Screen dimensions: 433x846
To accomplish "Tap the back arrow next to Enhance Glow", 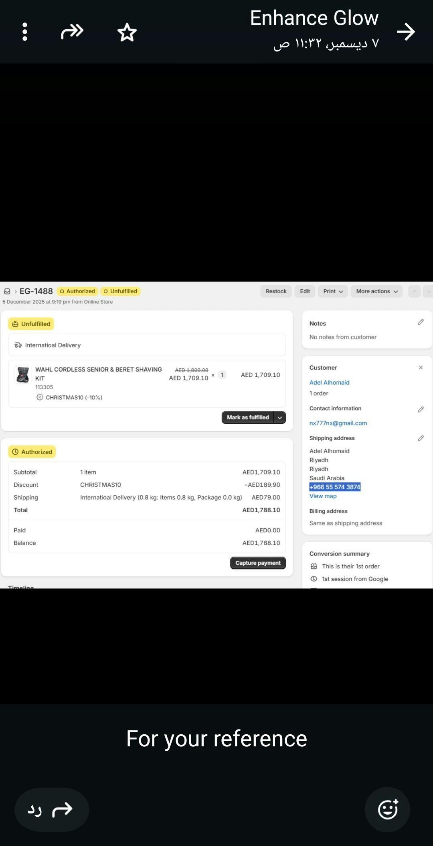I will click(405, 32).
